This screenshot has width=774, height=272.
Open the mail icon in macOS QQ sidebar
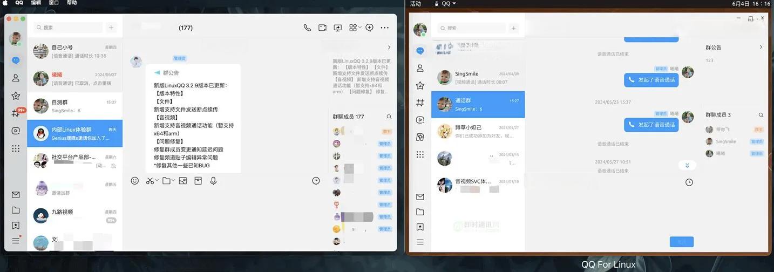[16, 195]
